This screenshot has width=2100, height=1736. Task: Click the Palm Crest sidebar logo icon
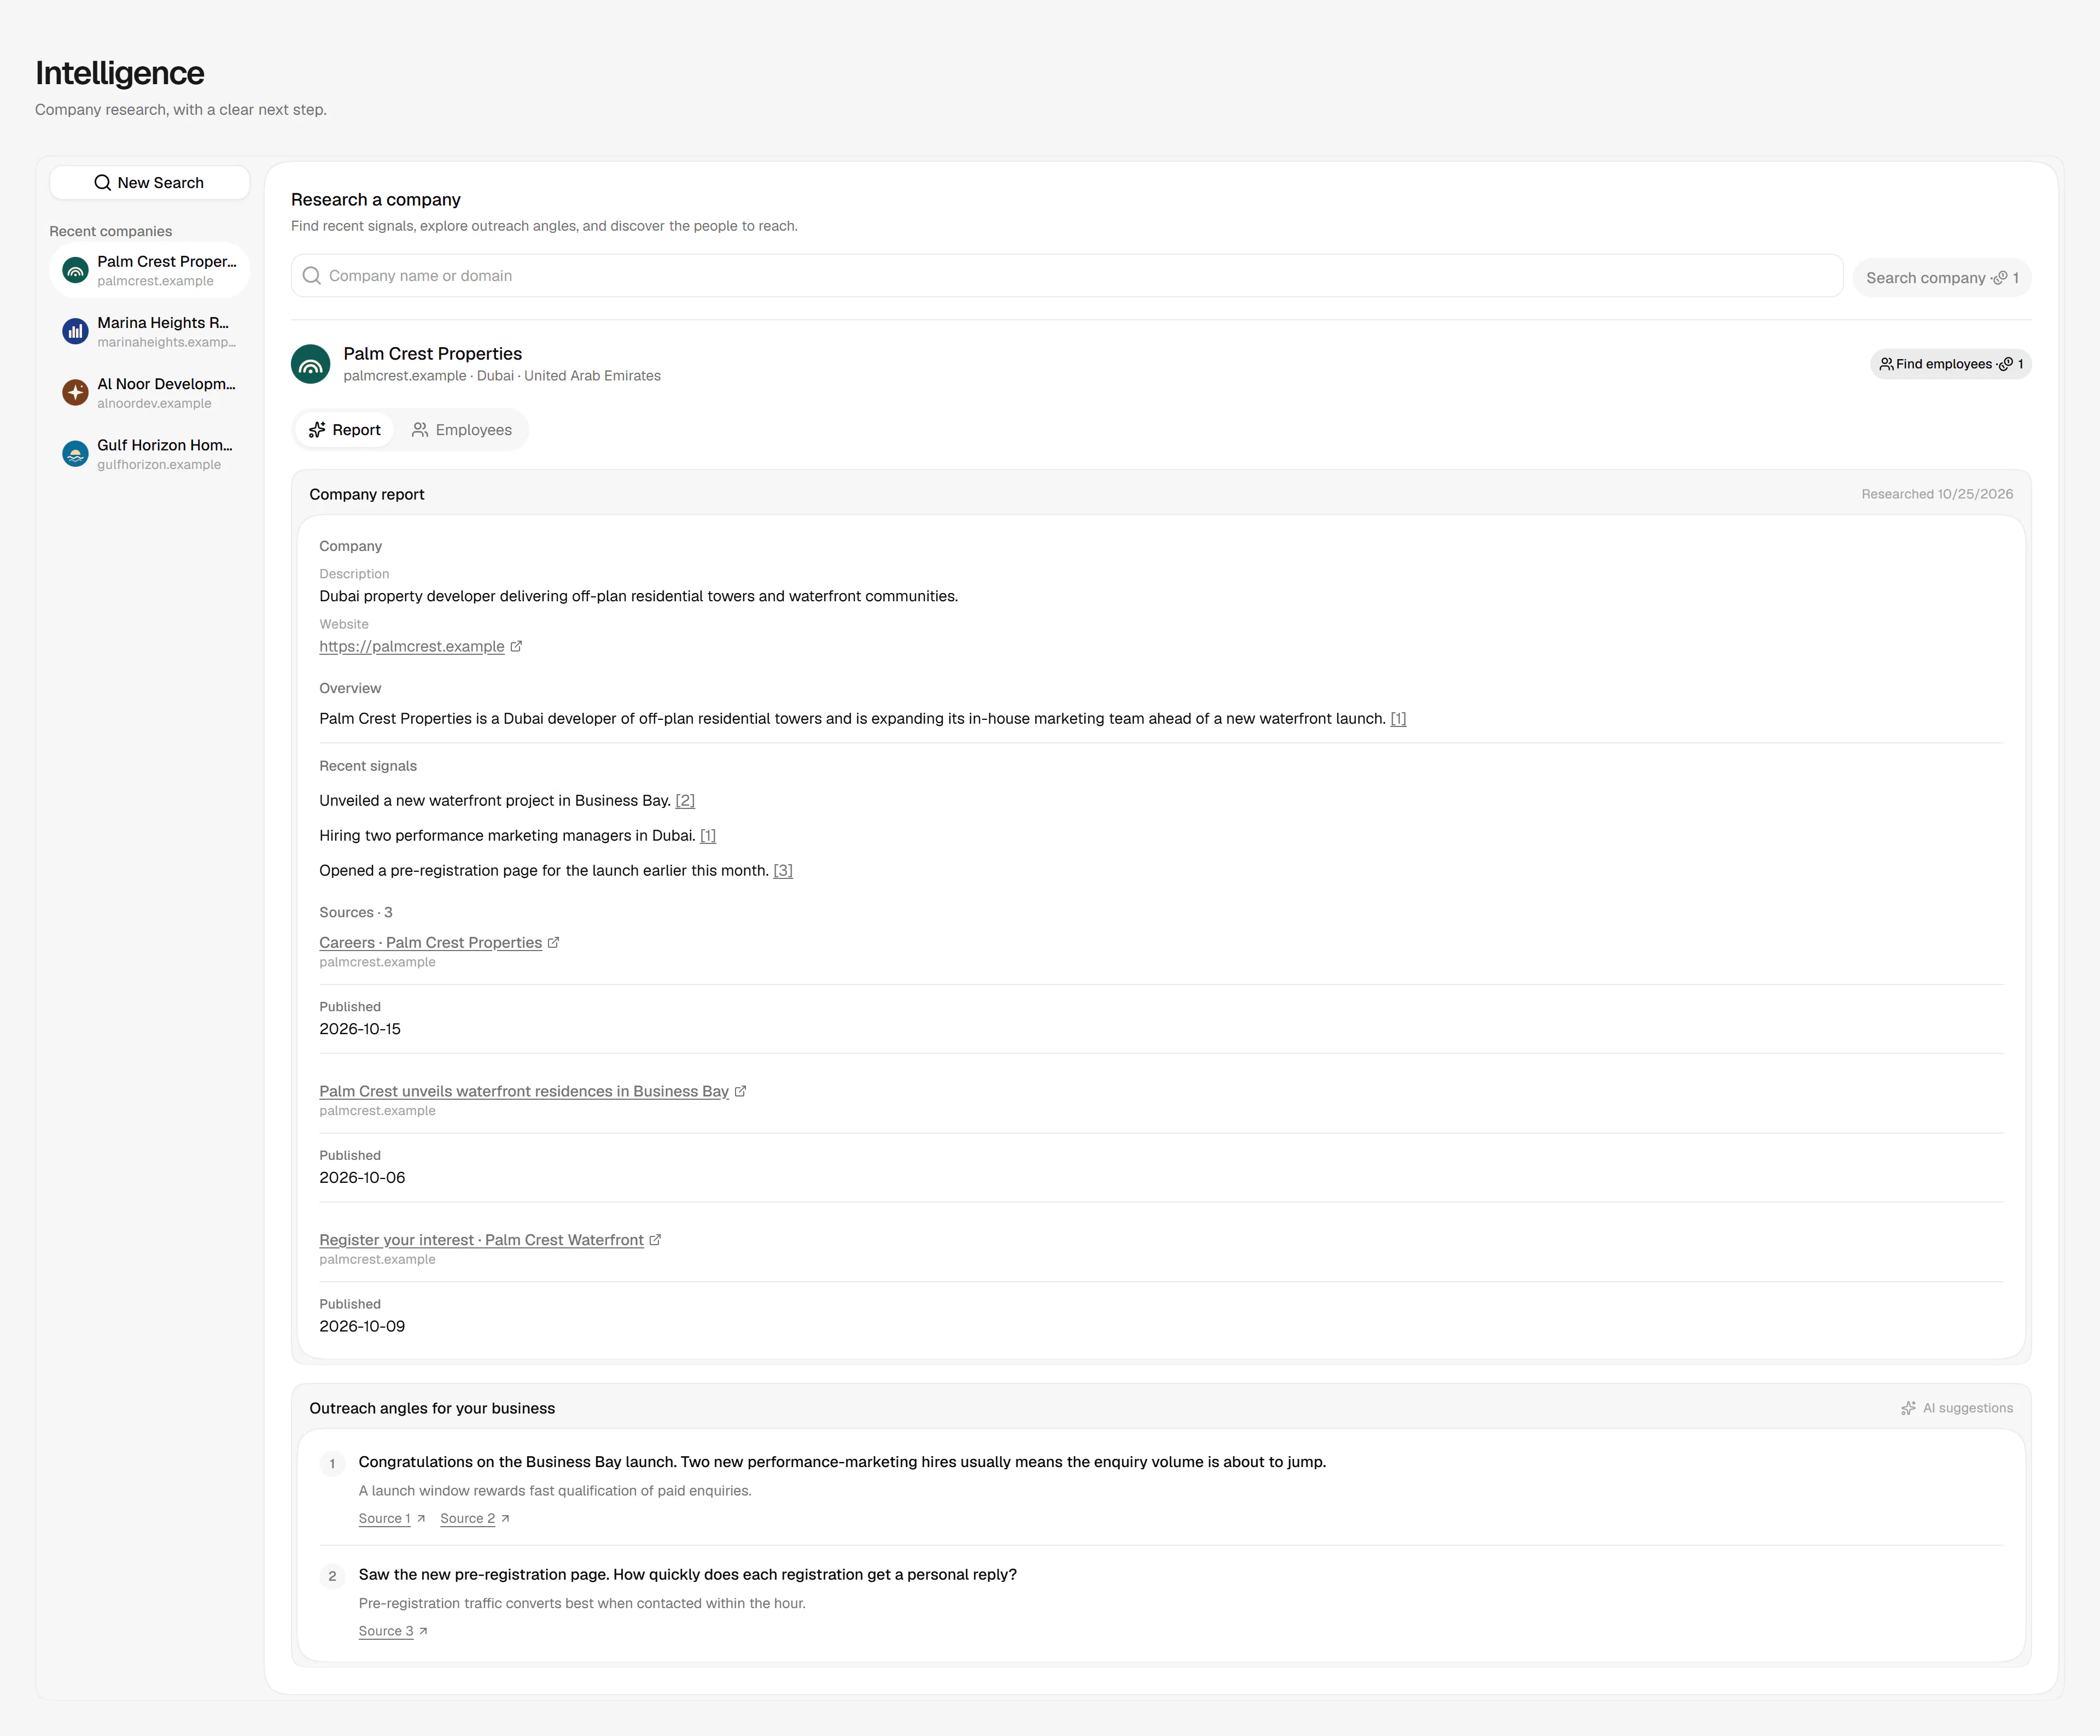coord(75,271)
